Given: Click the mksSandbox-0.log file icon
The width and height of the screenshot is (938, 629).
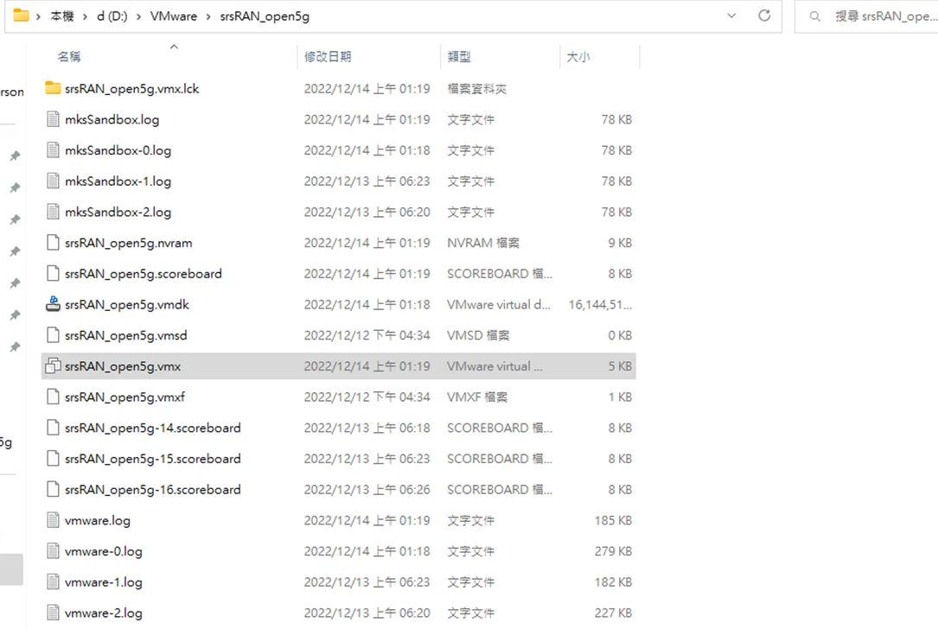Looking at the screenshot, I should point(53,150).
